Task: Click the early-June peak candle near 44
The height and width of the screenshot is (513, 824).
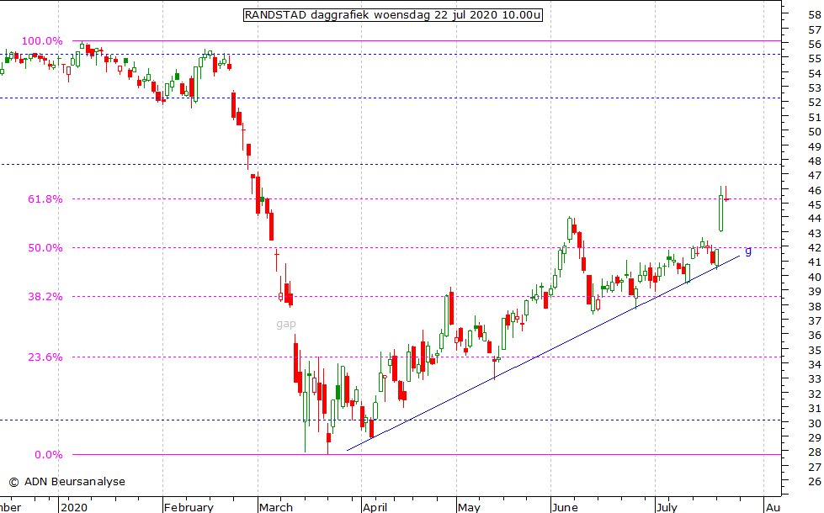Action: (570, 229)
